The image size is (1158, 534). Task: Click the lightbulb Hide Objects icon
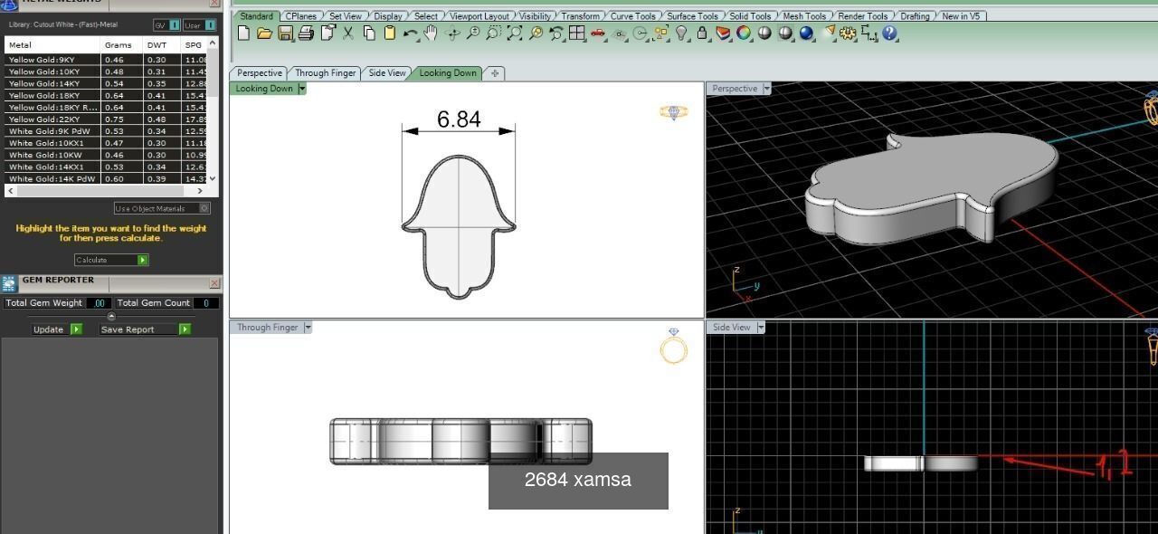681,33
